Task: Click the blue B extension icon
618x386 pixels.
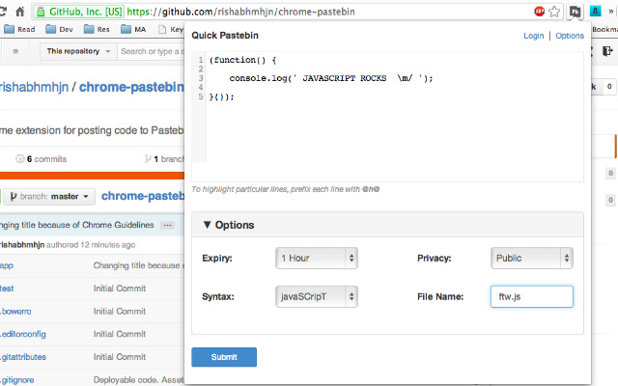Action: click(595, 11)
